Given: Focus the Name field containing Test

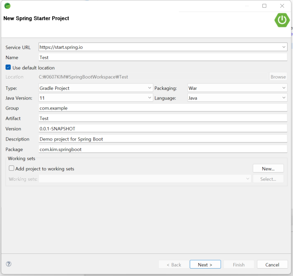Looking at the screenshot, I should click(163, 57).
